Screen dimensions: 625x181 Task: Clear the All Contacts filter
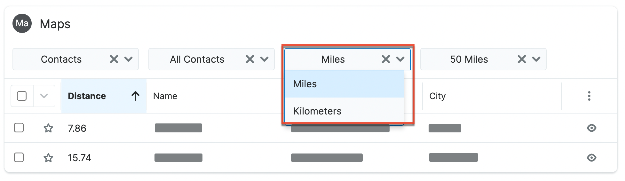click(x=250, y=59)
